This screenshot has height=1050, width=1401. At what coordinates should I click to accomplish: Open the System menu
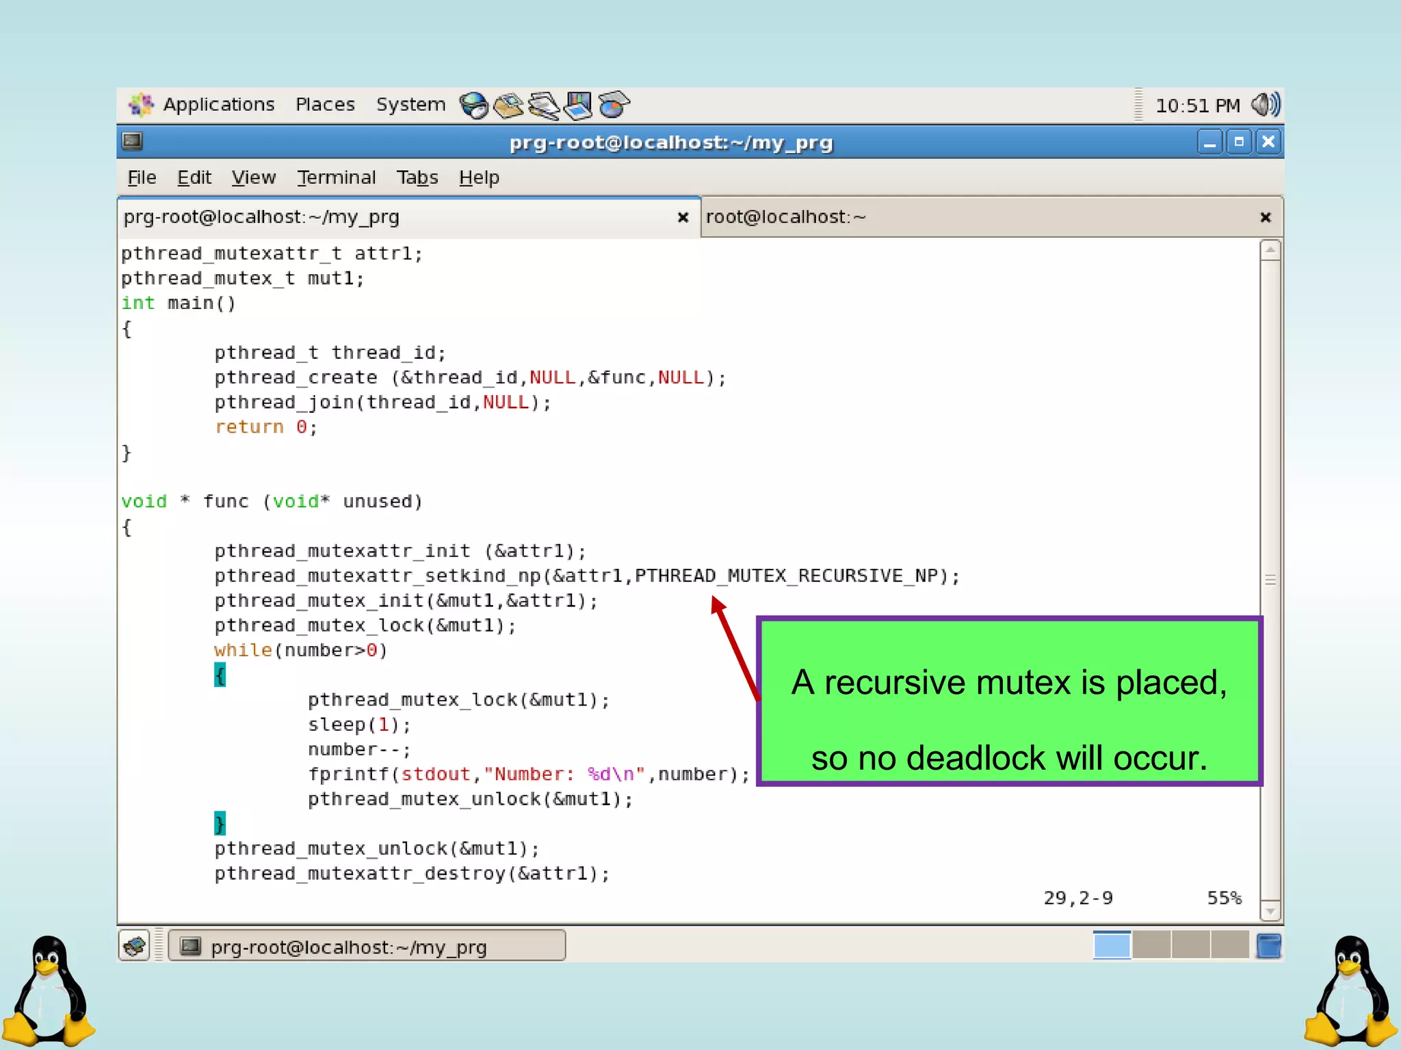[x=410, y=105]
